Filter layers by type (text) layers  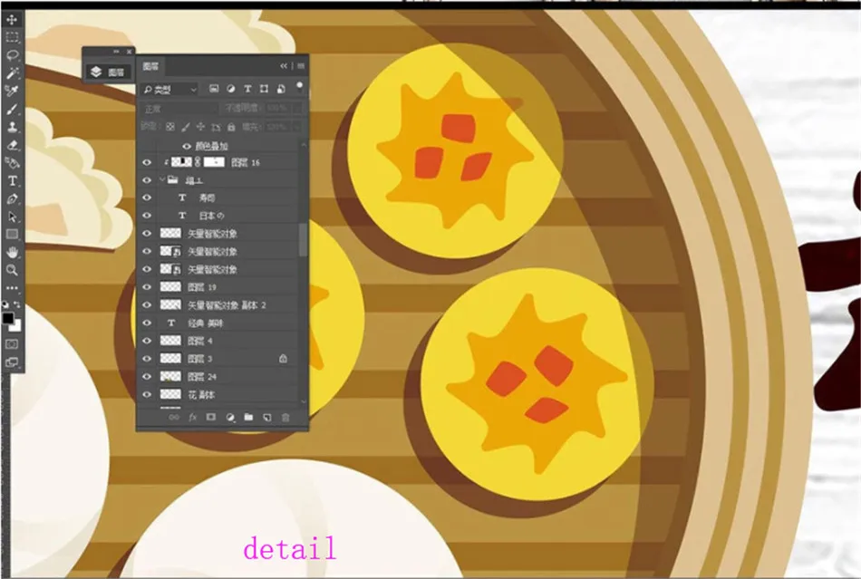click(247, 89)
